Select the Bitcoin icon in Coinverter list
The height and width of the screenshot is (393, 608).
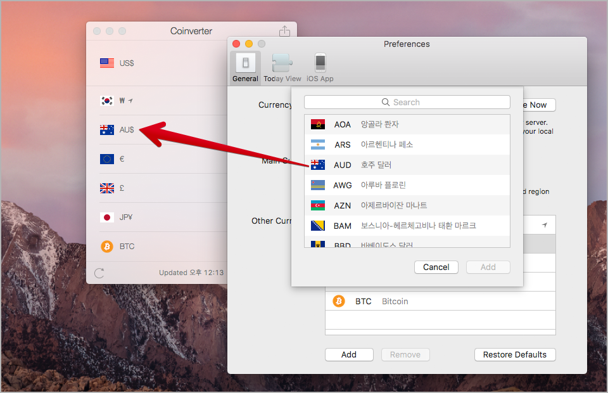(107, 247)
